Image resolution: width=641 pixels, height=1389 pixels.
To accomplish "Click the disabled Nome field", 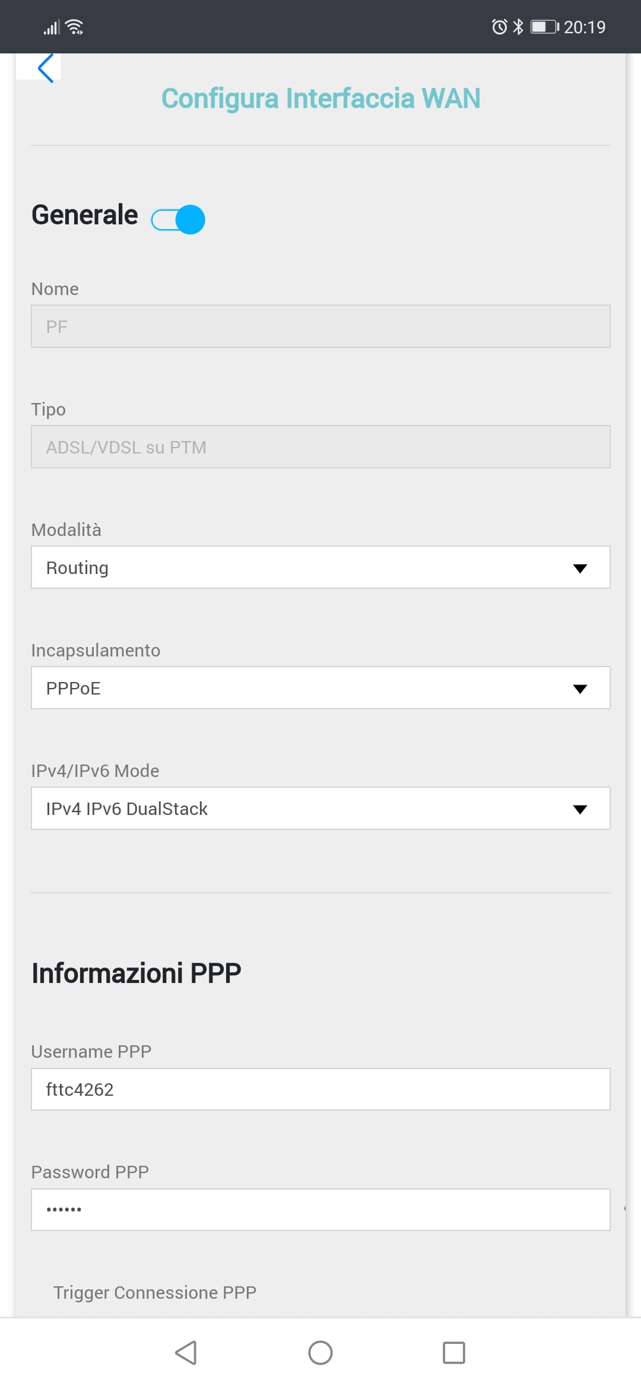I will pyautogui.click(x=320, y=326).
